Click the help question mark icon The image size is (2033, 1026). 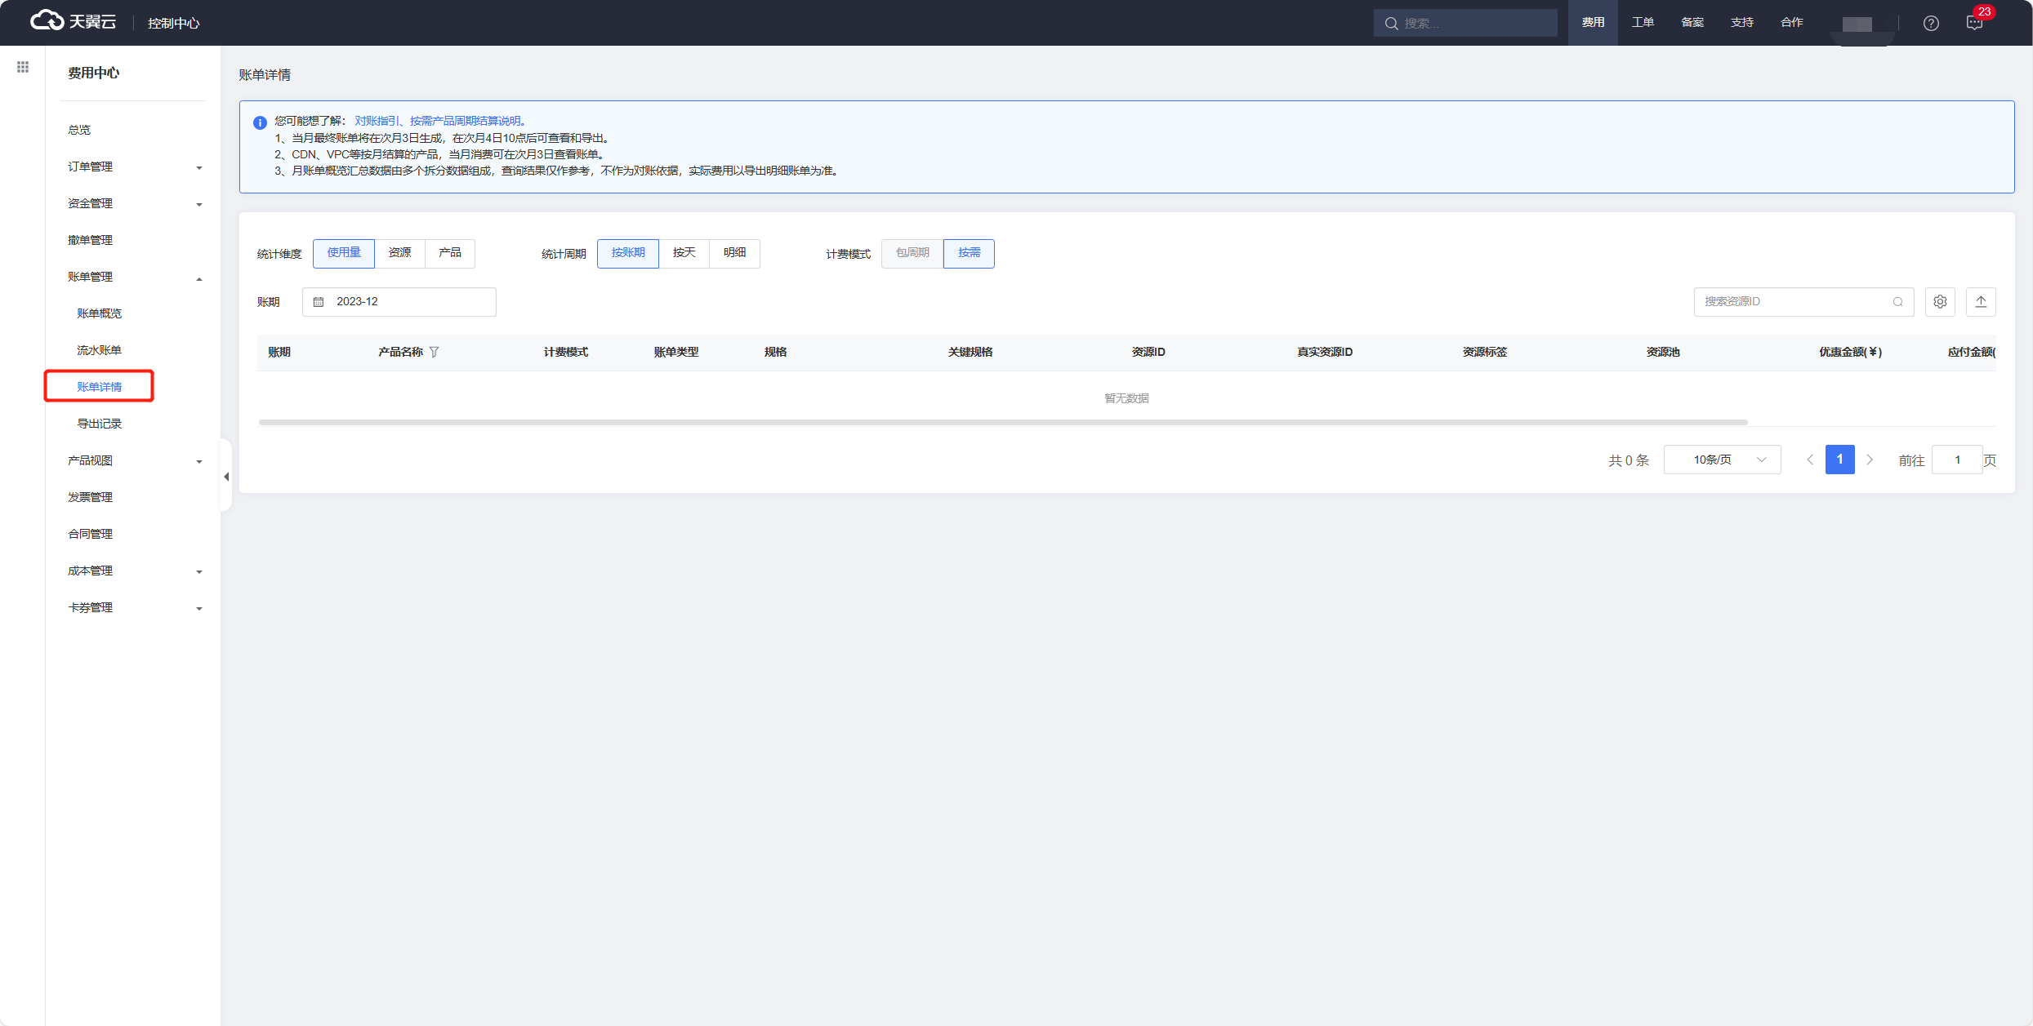(x=1931, y=23)
